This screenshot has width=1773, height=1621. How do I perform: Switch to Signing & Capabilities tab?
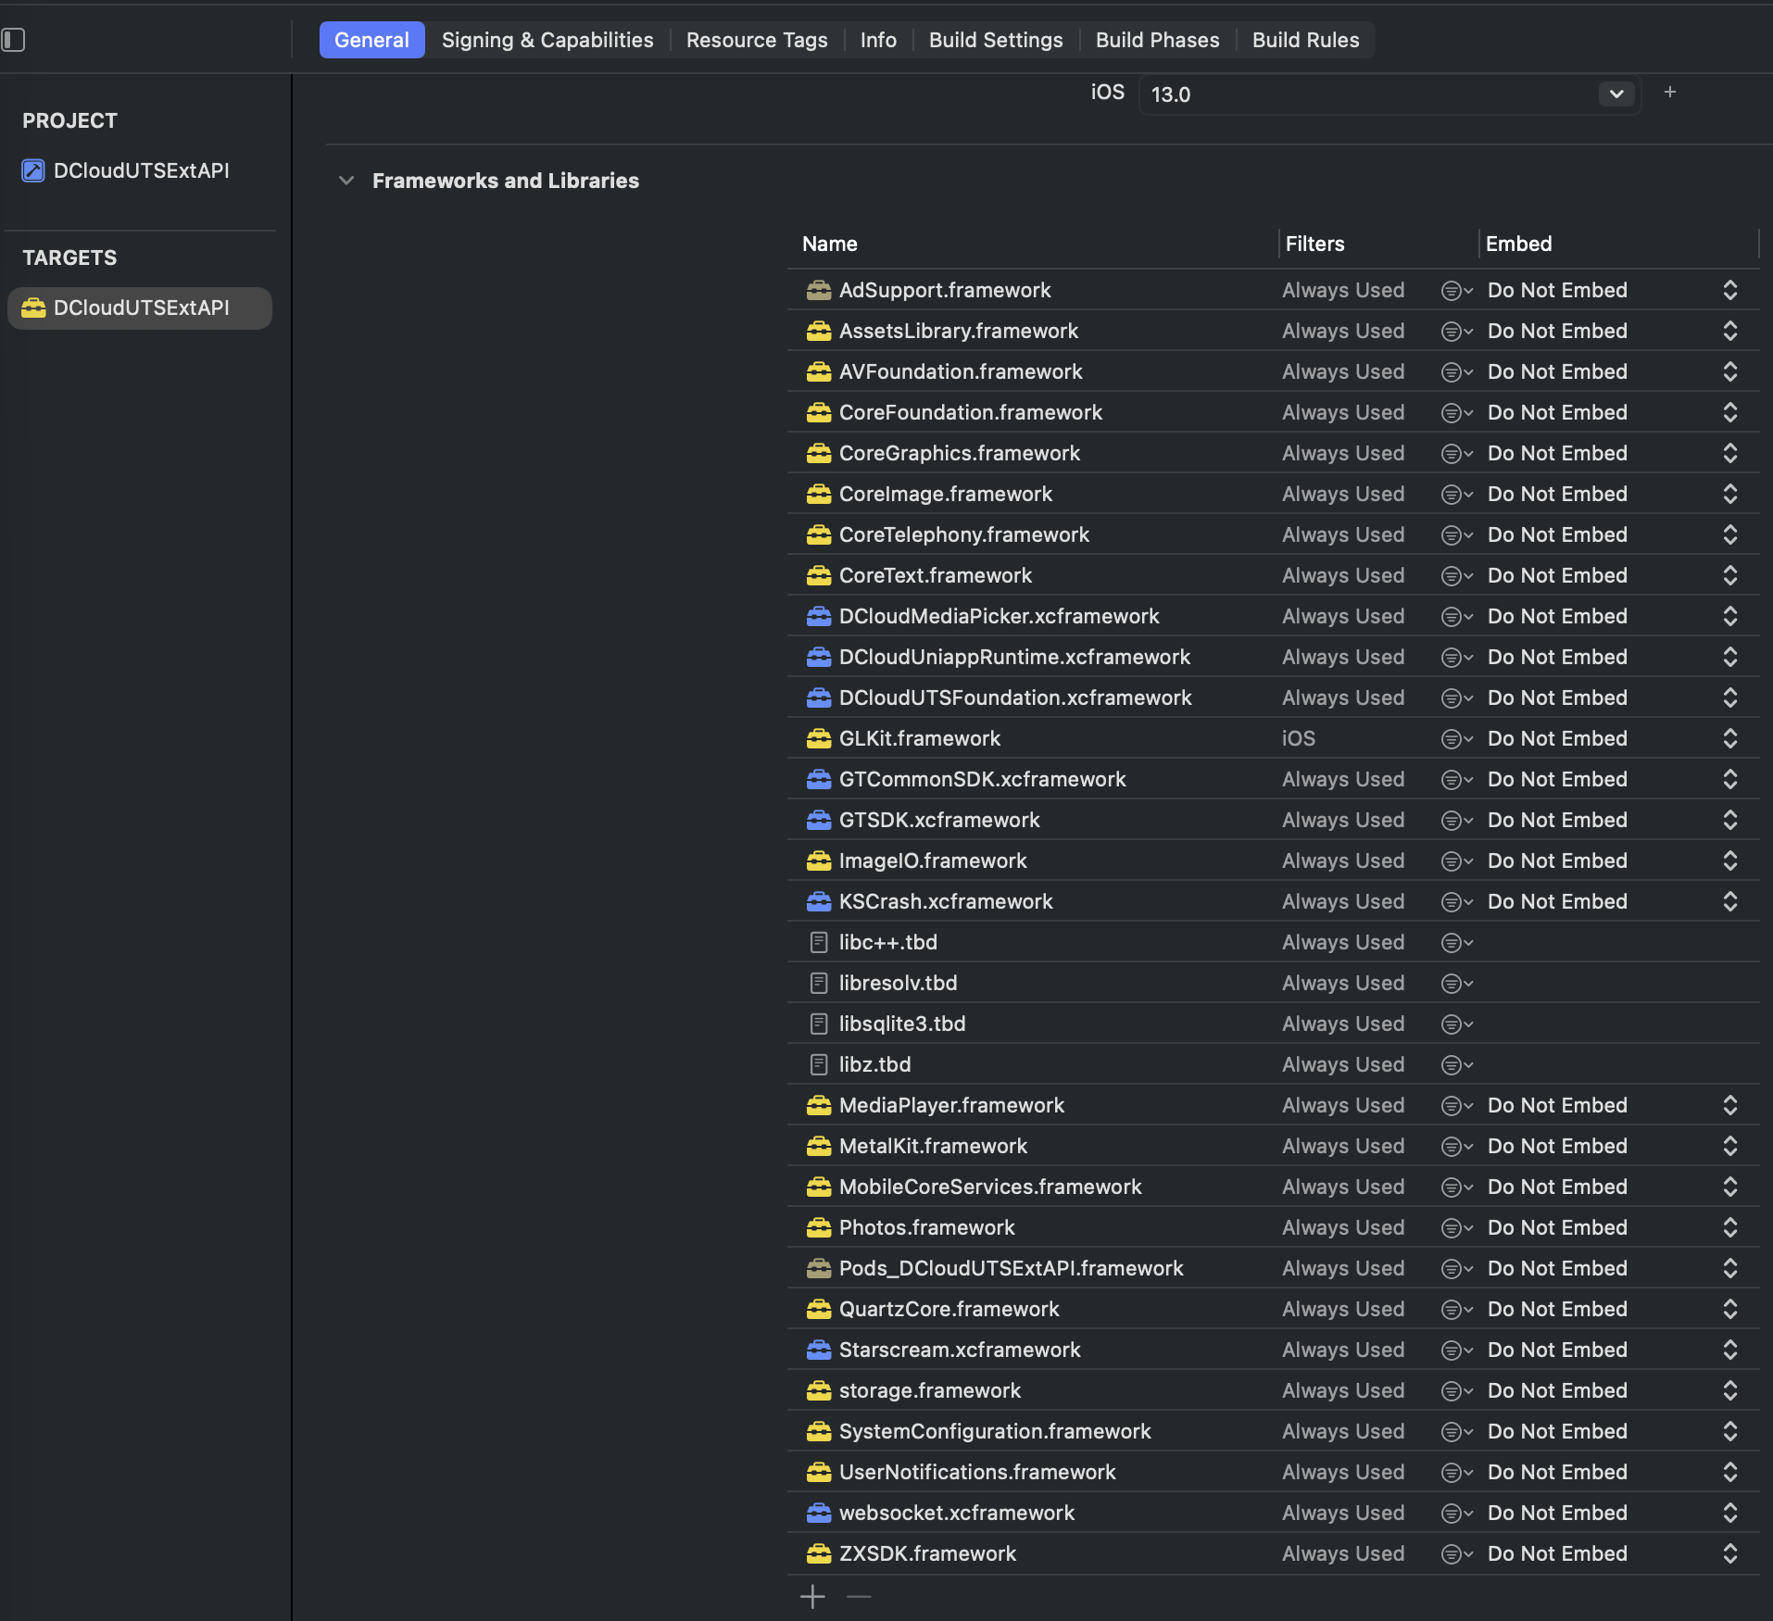pyautogui.click(x=547, y=40)
